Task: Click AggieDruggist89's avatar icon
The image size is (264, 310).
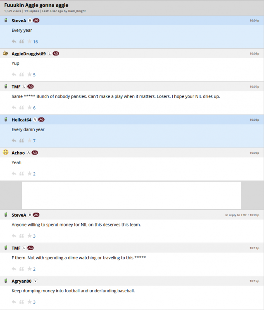Action: point(6,53)
